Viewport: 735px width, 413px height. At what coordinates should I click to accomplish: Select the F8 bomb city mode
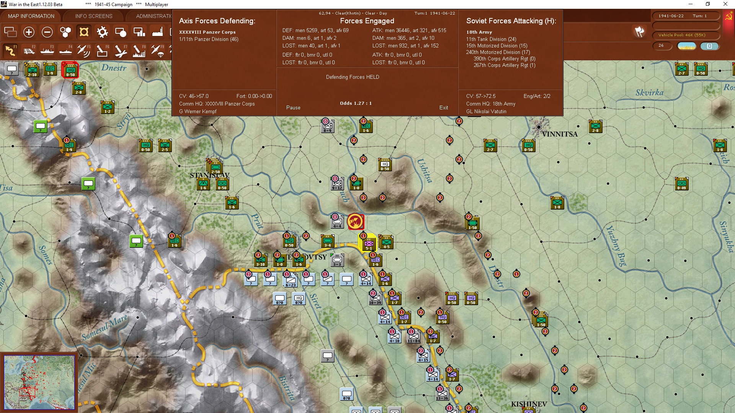coord(139,50)
